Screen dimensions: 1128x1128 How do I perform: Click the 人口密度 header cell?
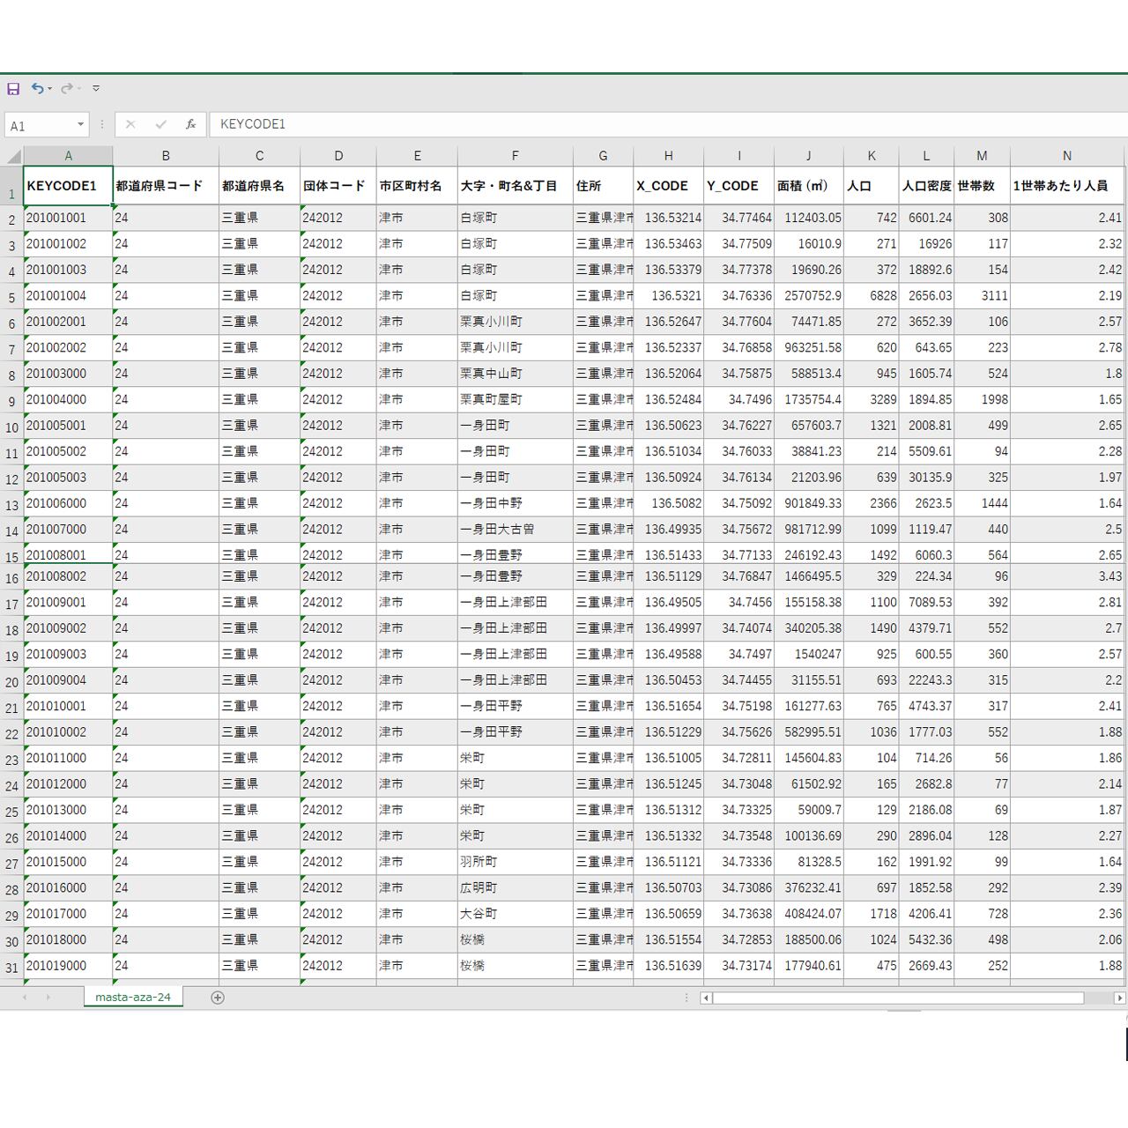(926, 186)
